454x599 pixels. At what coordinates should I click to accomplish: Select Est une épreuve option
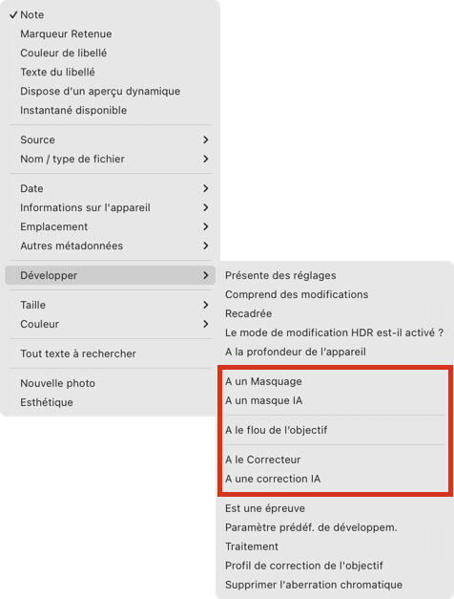335,508
